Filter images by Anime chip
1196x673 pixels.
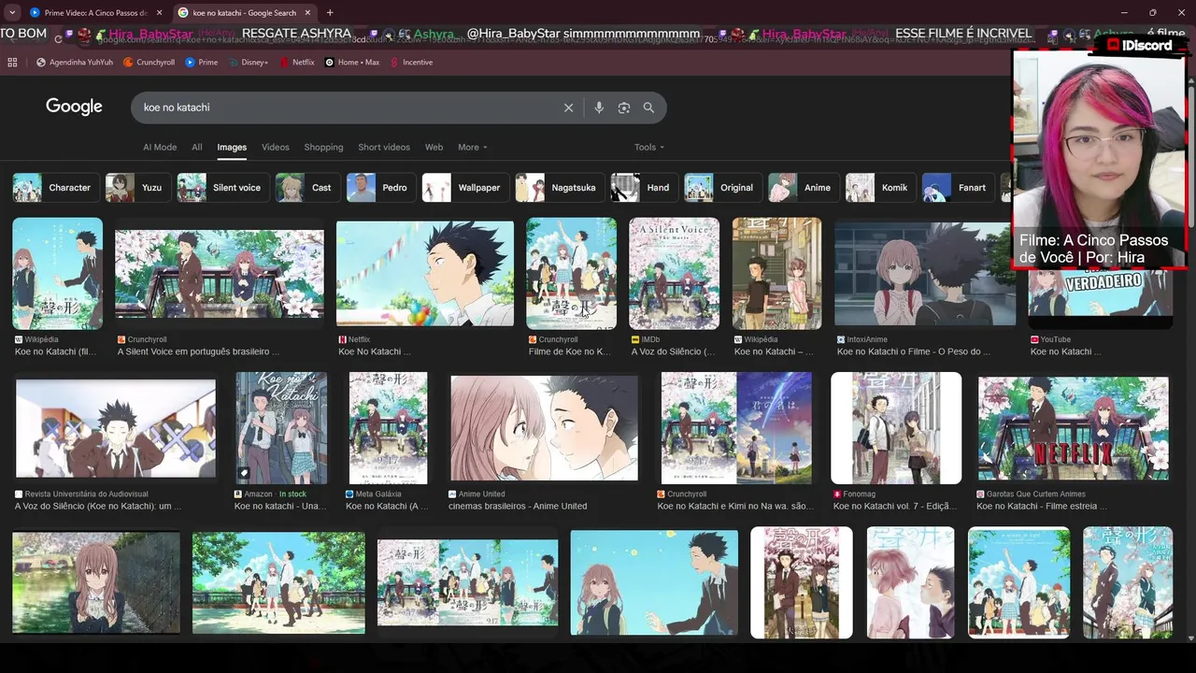click(x=803, y=188)
